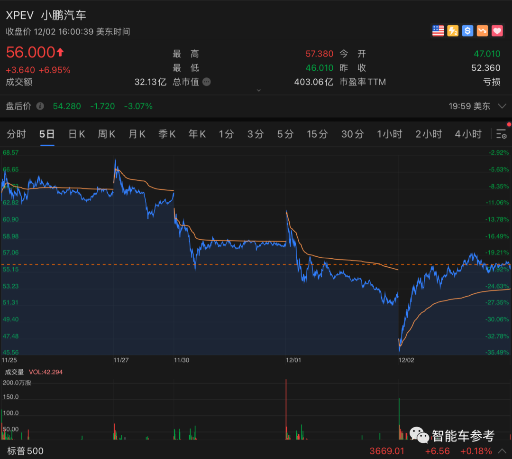Screen dimensions: 512x459
Task: Select the 1分 interval tab
Action: pyautogui.click(x=226, y=134)
